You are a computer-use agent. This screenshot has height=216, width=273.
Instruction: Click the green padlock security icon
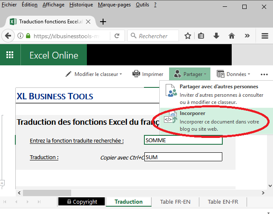pyautogui.click(x=28, y=36)
